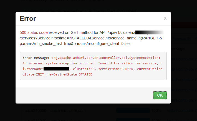Viewport: 197px width, 121px height.
Task: Click the progress bar beside the muc0210009 host
Action: (133, 110)
